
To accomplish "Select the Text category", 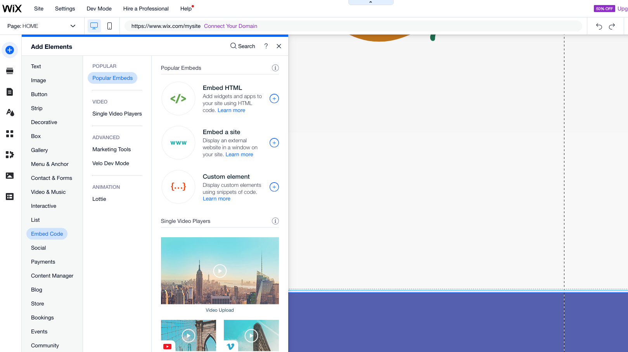I will click(x=36, y=66).
